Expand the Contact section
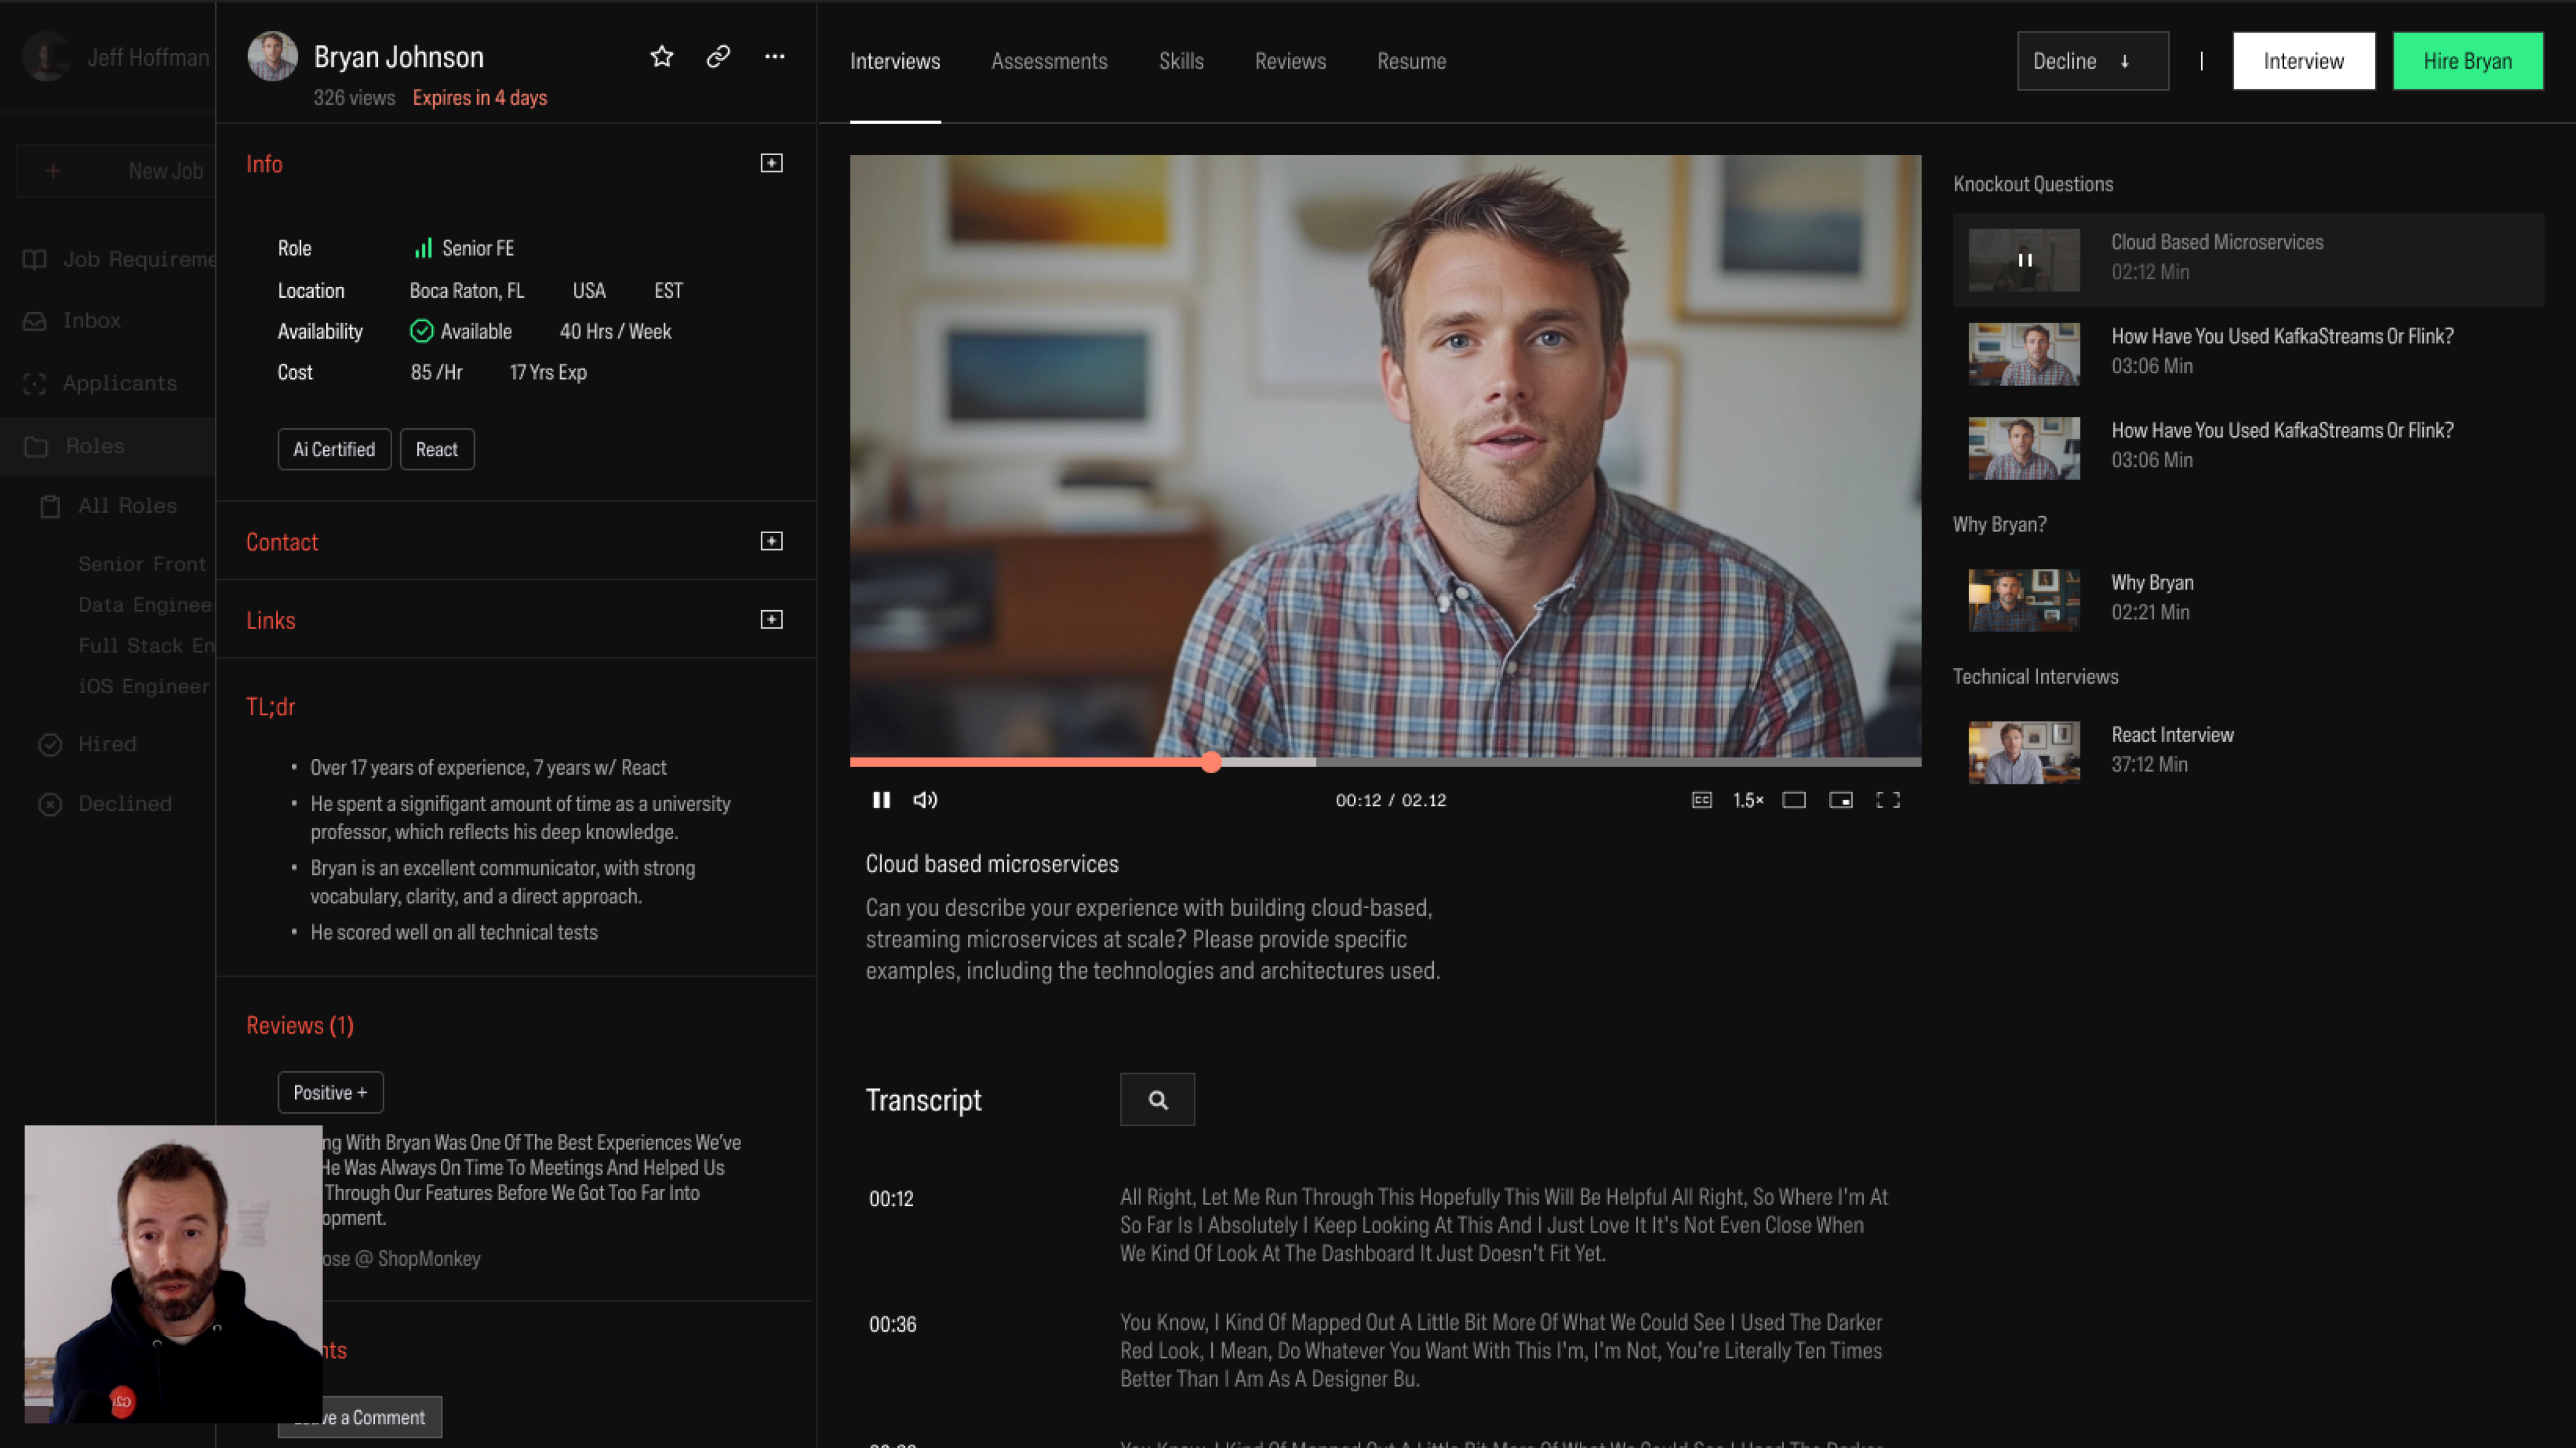The image size is (2576, 1448). (x=771, y=541)
